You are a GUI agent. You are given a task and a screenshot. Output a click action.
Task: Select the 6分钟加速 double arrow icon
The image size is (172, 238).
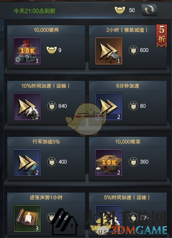click(109, 107)
